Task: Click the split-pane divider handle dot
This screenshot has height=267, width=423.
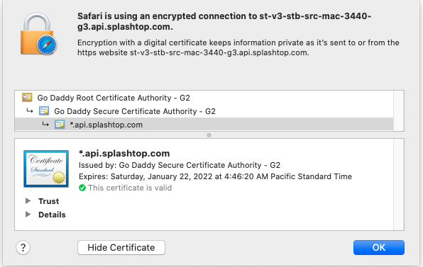Action: pos(209,135)
